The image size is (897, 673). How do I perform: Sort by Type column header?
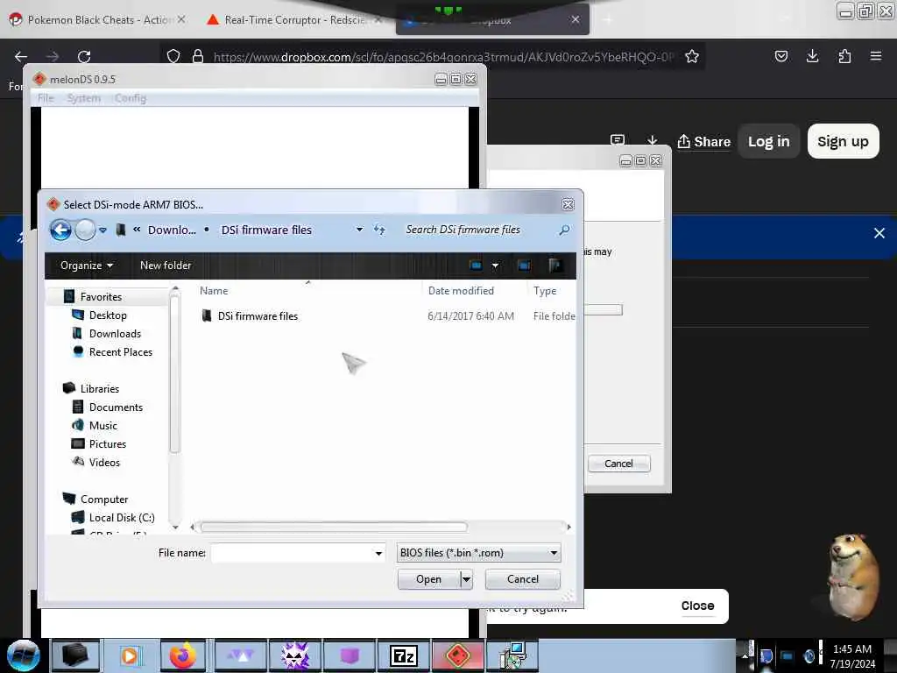[545, 291]
